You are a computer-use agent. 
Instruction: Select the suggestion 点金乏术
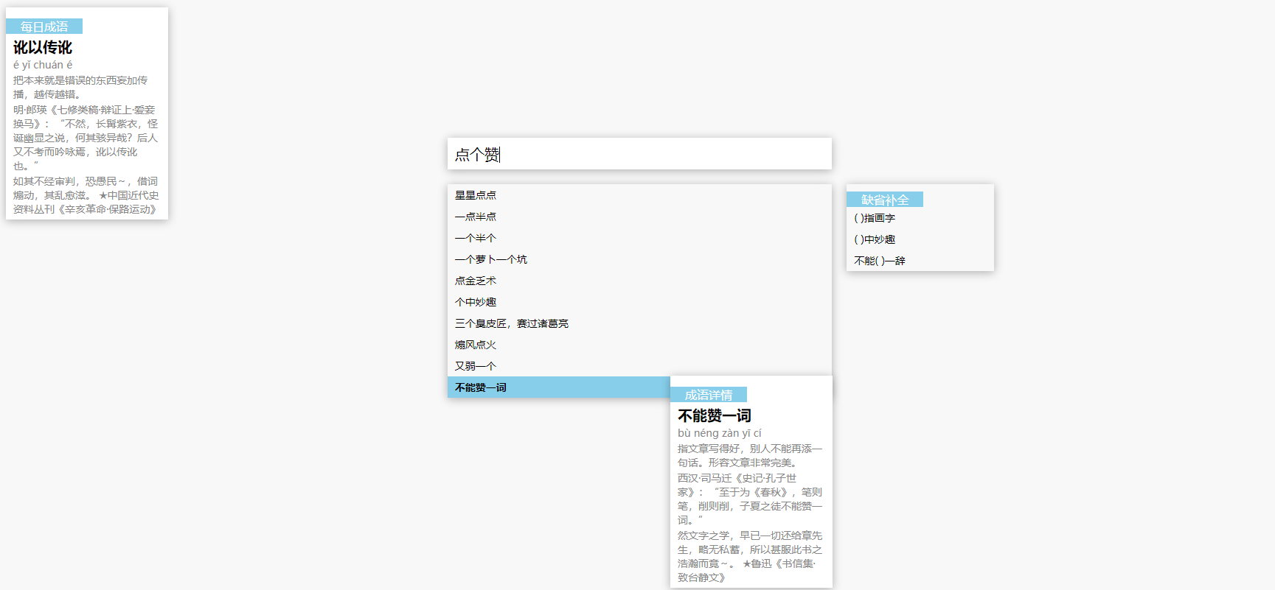[x=639, y=281]
